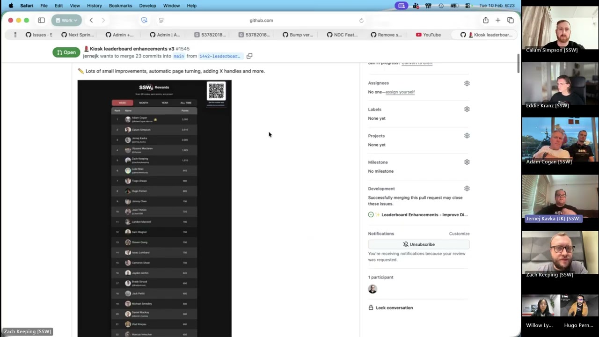Open the leaderboard screenshot image

pos(154,208)
